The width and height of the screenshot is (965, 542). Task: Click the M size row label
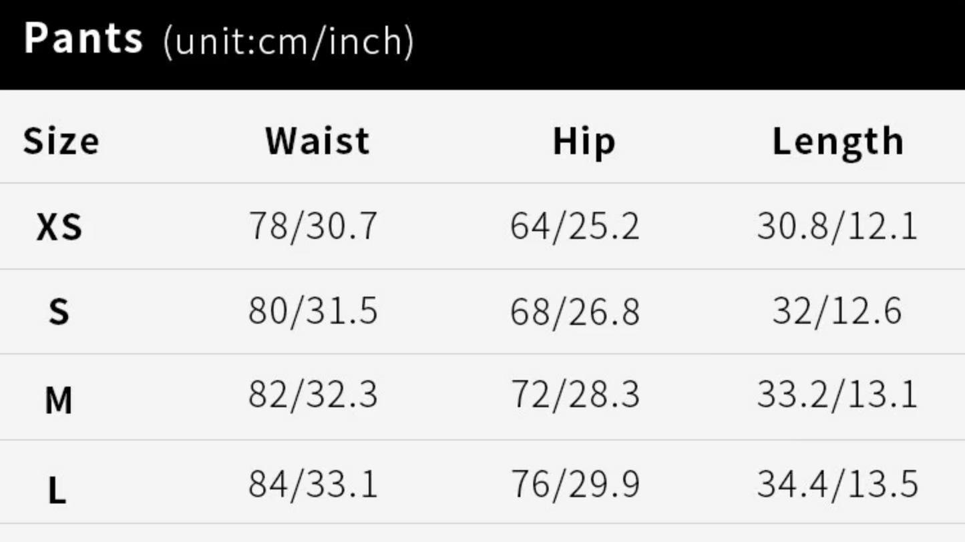58,401
